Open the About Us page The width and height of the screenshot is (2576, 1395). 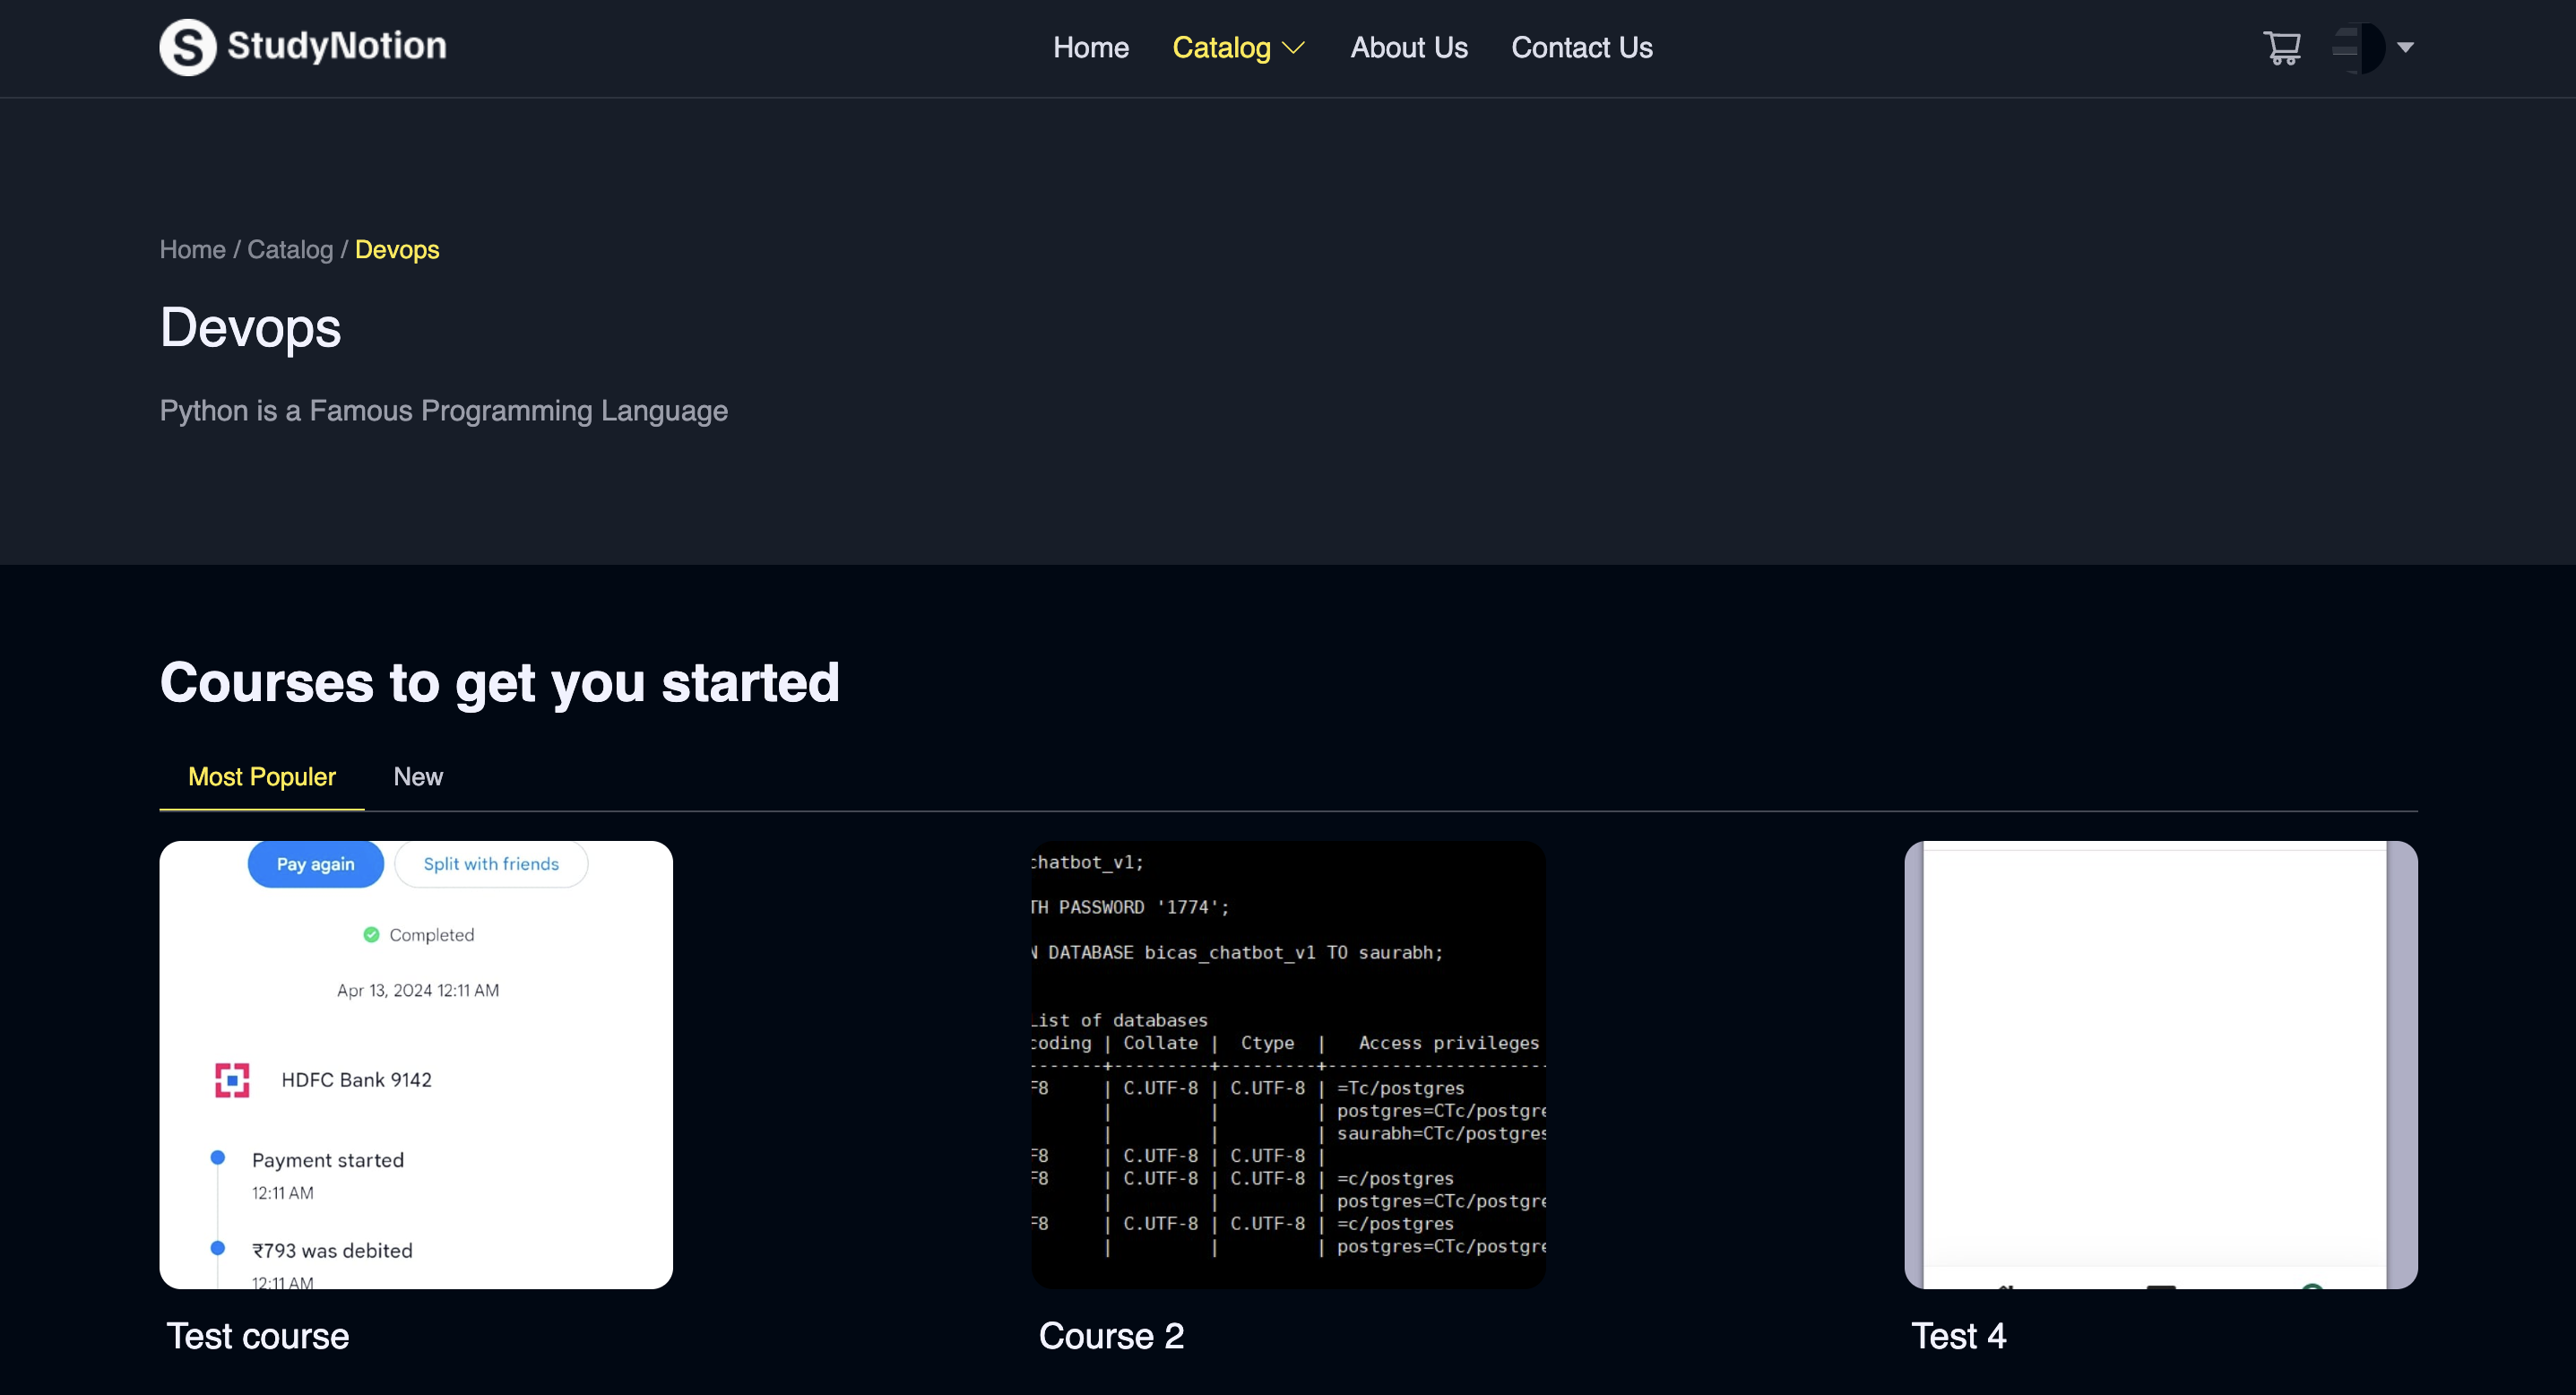click(x=1408, y=48)
